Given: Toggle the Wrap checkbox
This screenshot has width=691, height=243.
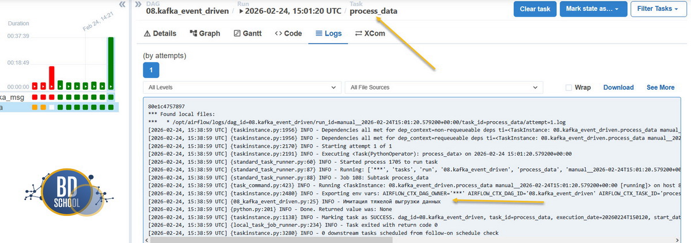Looking at the screenshot, I should pyautogui.click(x=569, y=88).
